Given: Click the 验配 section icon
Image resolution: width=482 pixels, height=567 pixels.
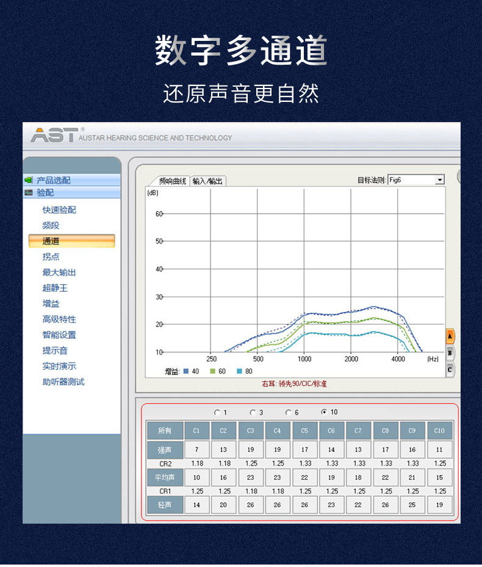Looking at the screenshot, I should (x=28, y=192).
